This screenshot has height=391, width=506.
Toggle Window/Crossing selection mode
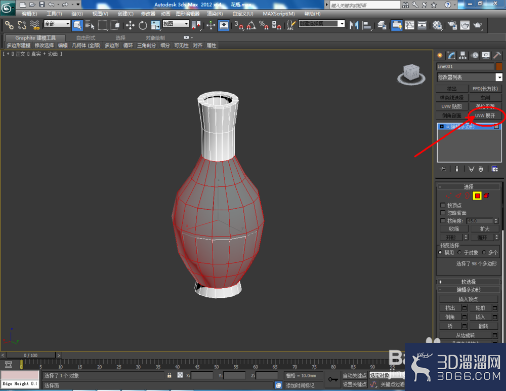115,25
